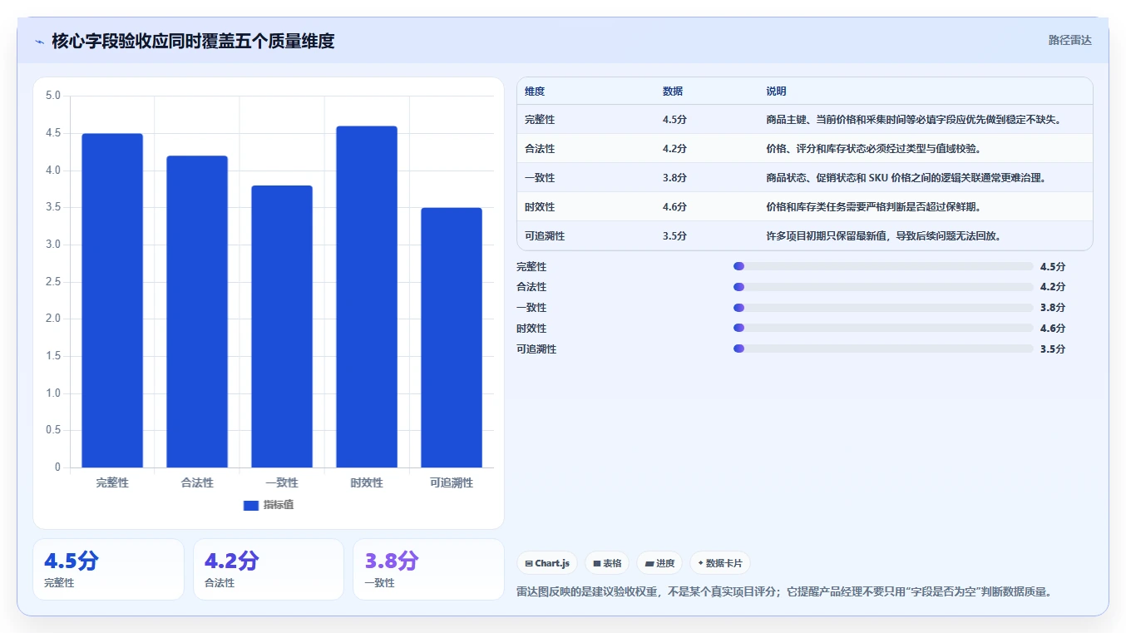Click the 5.0 y-axis tick label
The width and height of the screenshot is (1126, 633).
tap(52, 96)
